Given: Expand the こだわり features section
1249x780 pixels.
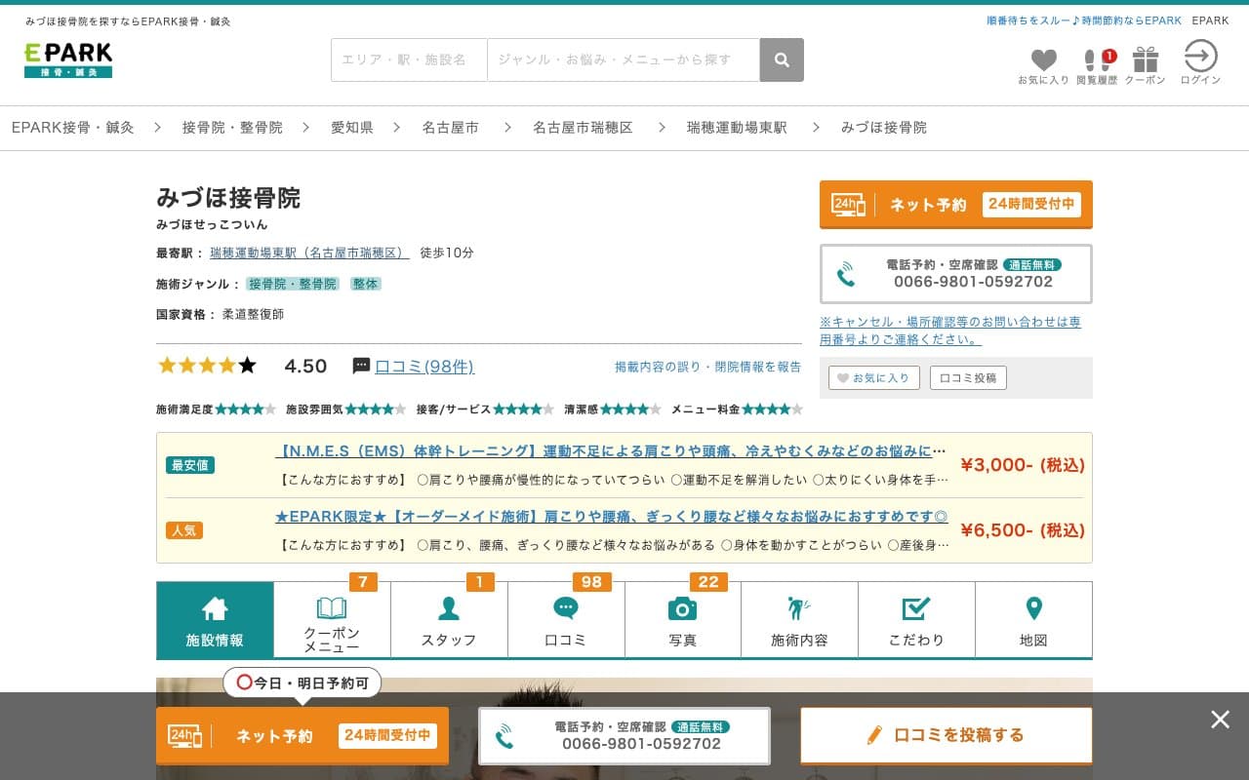Looking at the screenshot, I should point(916,619).
